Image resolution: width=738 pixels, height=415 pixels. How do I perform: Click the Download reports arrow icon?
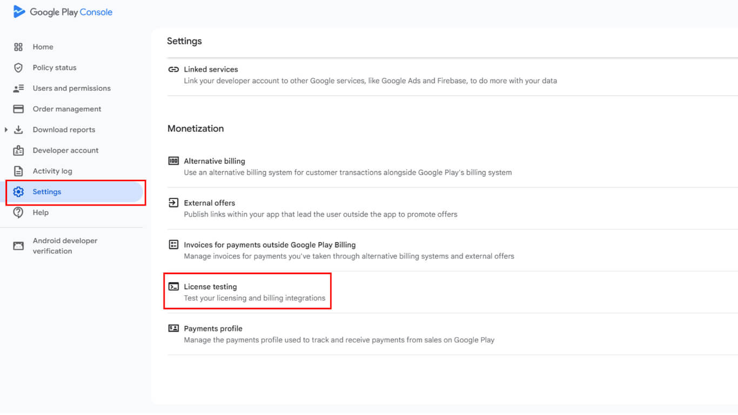pyautogui.click(x=18, y=130)
